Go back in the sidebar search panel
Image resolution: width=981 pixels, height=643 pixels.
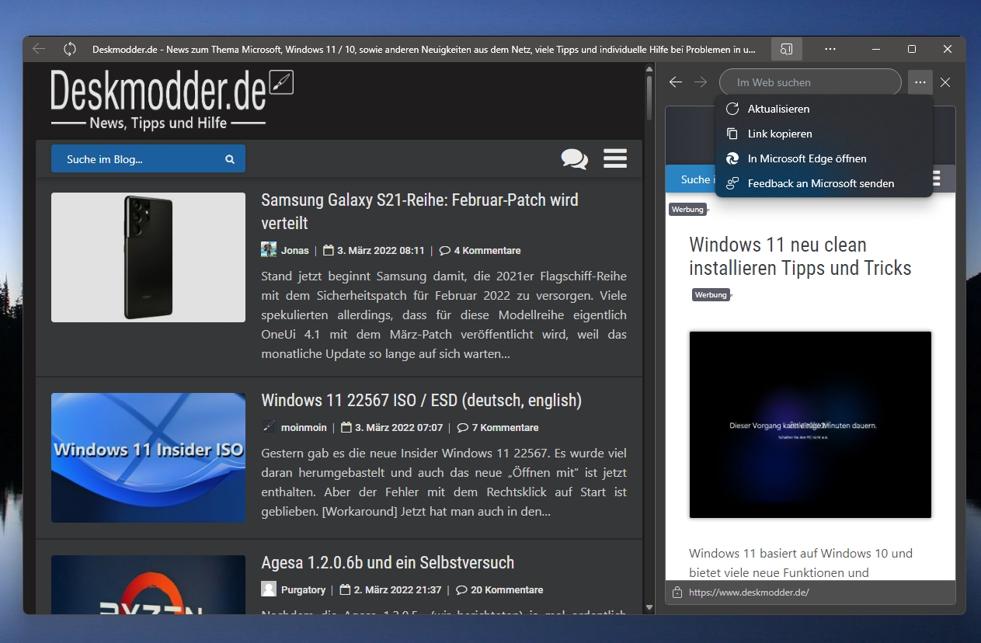pyautogui.click(x=676, y=82)
